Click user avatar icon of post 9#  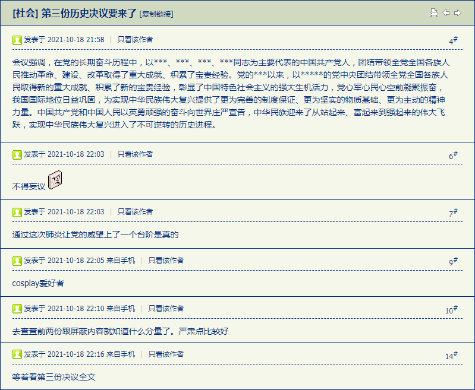click(17, 261)
